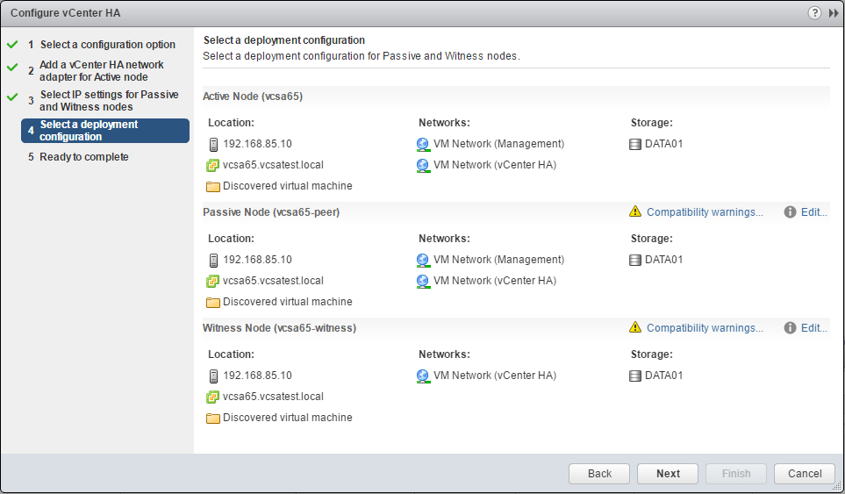Click the help question mark icon
Viewport: 845px width, 494px height.
pos(816,12)
